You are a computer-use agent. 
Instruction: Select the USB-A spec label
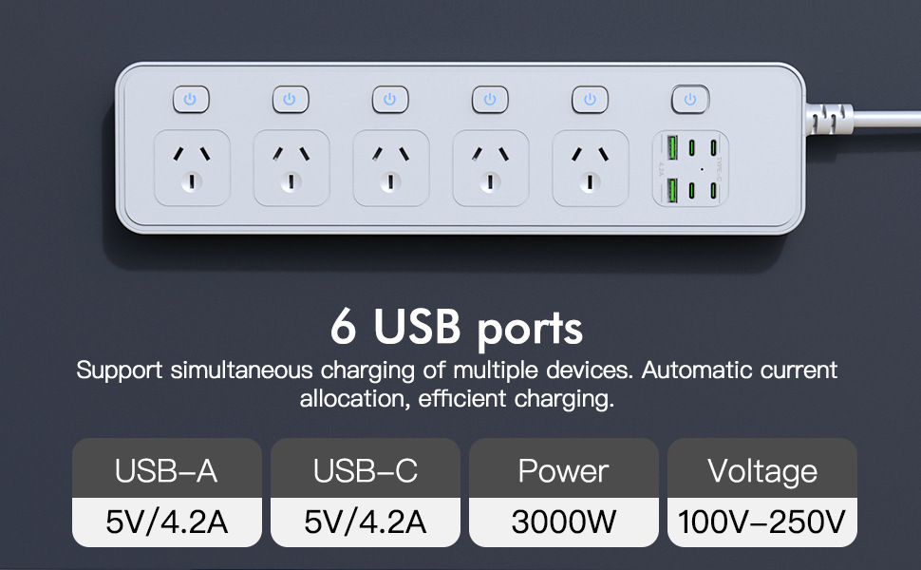tap(167, 469)
